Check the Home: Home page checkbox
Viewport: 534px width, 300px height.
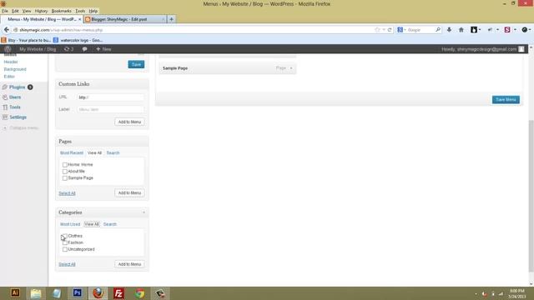pyautogui.click(x=65, y=165)
